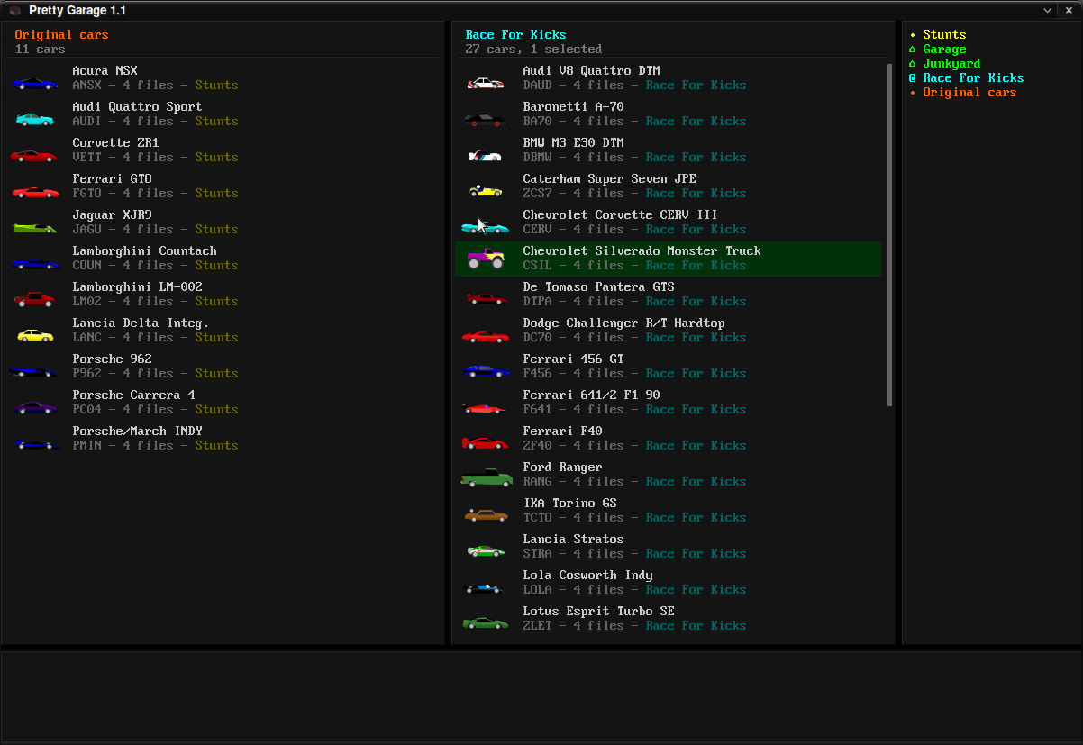Click the Ferrari 641/2 F1-90 car icon
Screen dimensions: 1083x745
tap(485, 408)
